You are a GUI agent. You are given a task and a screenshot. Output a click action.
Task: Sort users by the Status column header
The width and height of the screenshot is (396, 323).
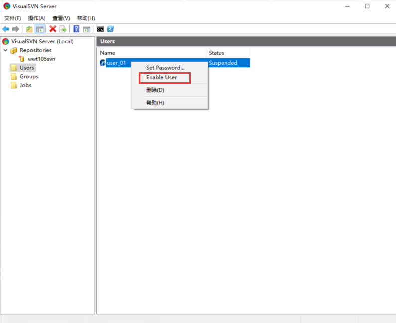pyautogui.click(x=227, y=53)
